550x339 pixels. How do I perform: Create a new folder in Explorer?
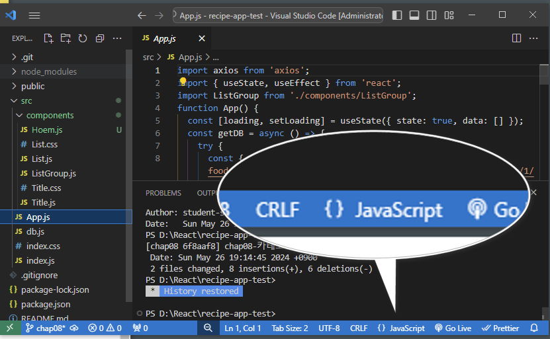click(x=66, y=38)
